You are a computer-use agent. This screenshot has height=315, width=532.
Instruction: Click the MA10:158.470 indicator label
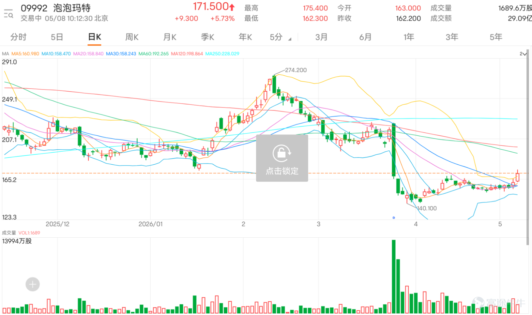coord(56,54)
